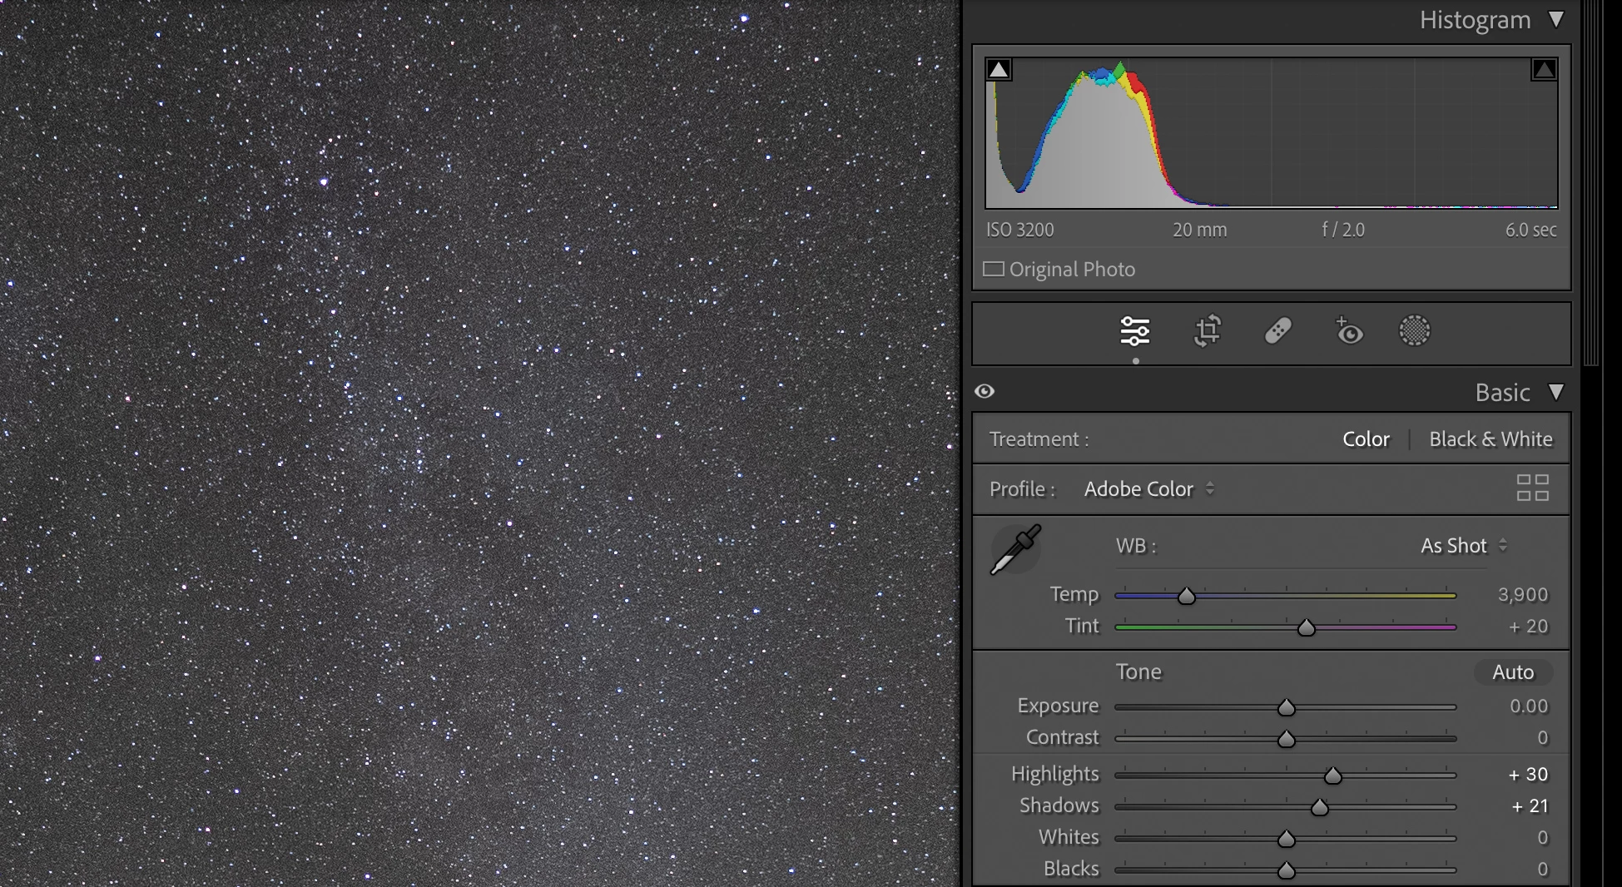Click the histogram graph area
1622x887 pixels.
(1272, 132)
